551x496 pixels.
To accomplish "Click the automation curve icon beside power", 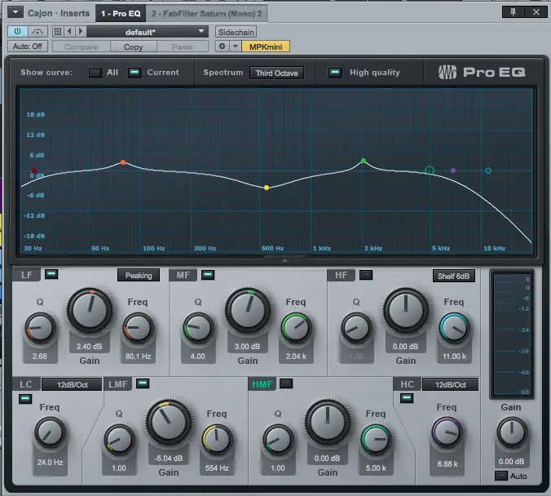I will (37, 31).
